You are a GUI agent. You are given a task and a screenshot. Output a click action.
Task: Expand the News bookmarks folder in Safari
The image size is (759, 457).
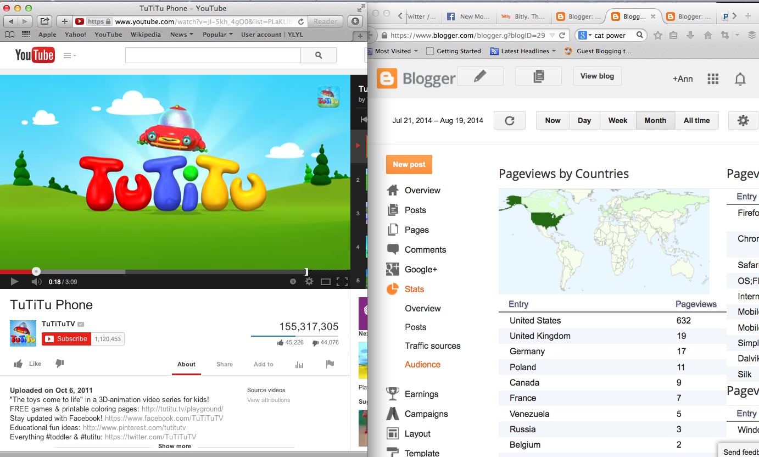click(x=182, y=34)
